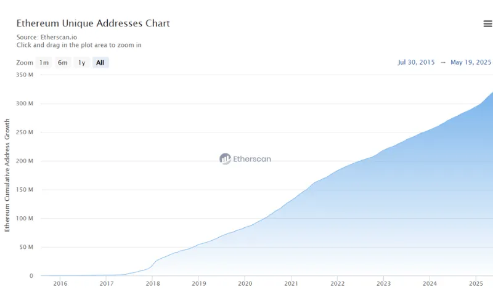Viewport: 493px width, 308px height.
Task: Set zoom range to 6m
Action: (x=63, y=63)
